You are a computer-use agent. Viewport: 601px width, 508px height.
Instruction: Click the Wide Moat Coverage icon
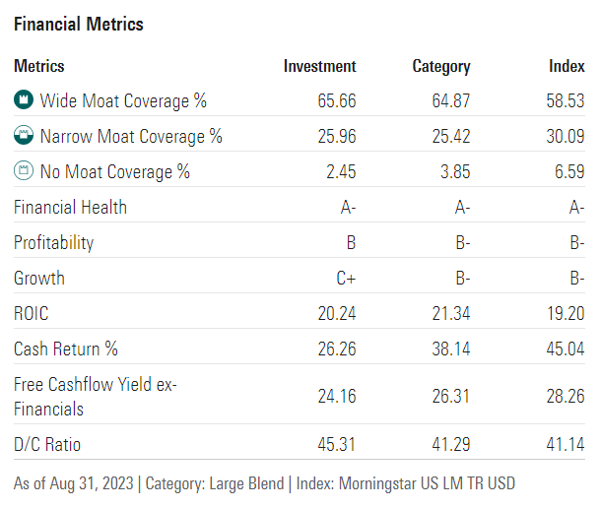(x=24, y=100)
